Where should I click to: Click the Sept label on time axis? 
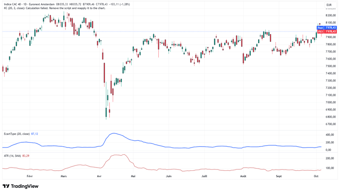click(279, 176)
